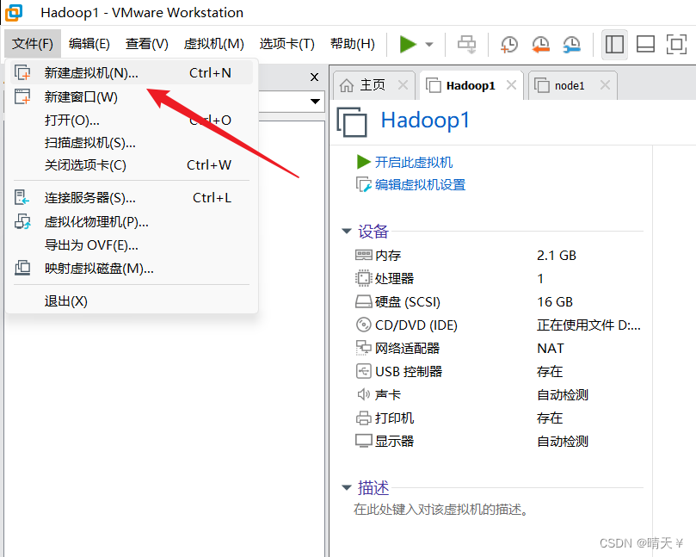Enter full screen mode icon
696x557 pixels.
click(676, 45)
